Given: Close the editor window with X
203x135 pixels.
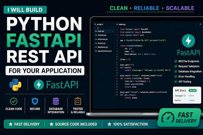Looking at the screenshot, I should click(x=200, y=24).
